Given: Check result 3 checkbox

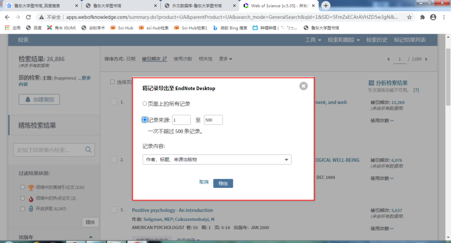Looking at the screenshot, I should pyautogui.click(x=114, y=210).
